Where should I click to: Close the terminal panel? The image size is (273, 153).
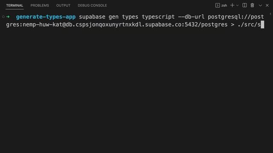click(x=267, y=6)
